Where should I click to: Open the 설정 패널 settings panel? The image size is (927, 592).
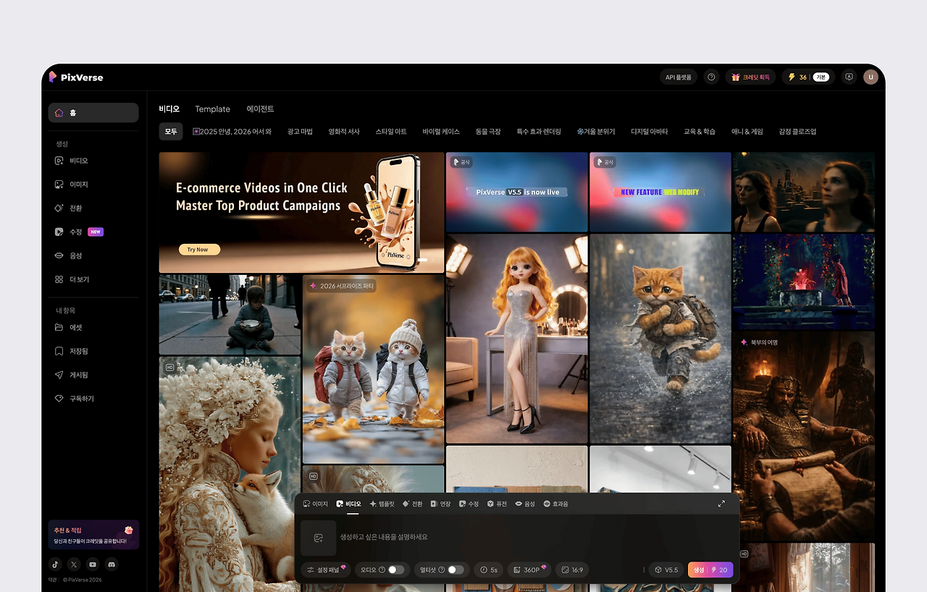326,570
